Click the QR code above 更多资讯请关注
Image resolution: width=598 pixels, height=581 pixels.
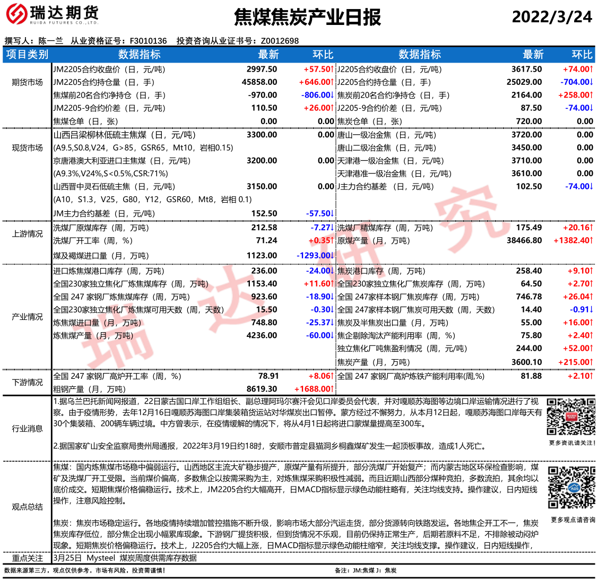click(571, 417)
